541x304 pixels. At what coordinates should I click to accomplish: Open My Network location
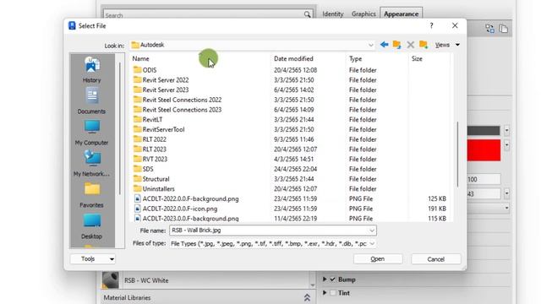[91, 164]
